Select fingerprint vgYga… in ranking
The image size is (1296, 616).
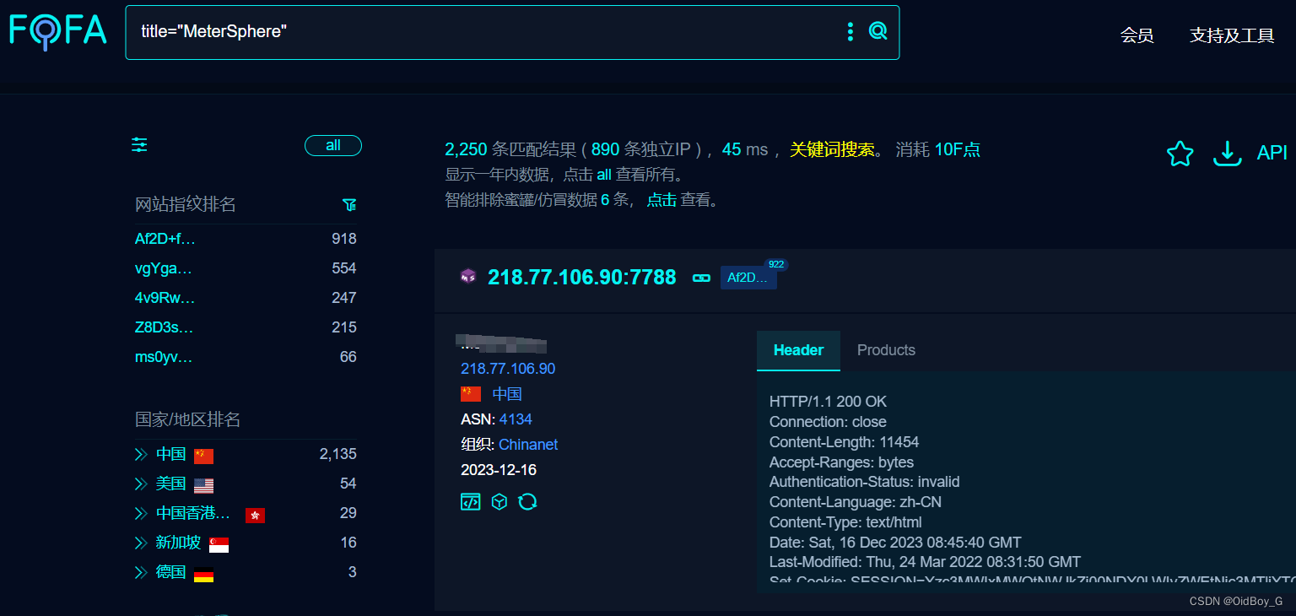click(164, 268)
